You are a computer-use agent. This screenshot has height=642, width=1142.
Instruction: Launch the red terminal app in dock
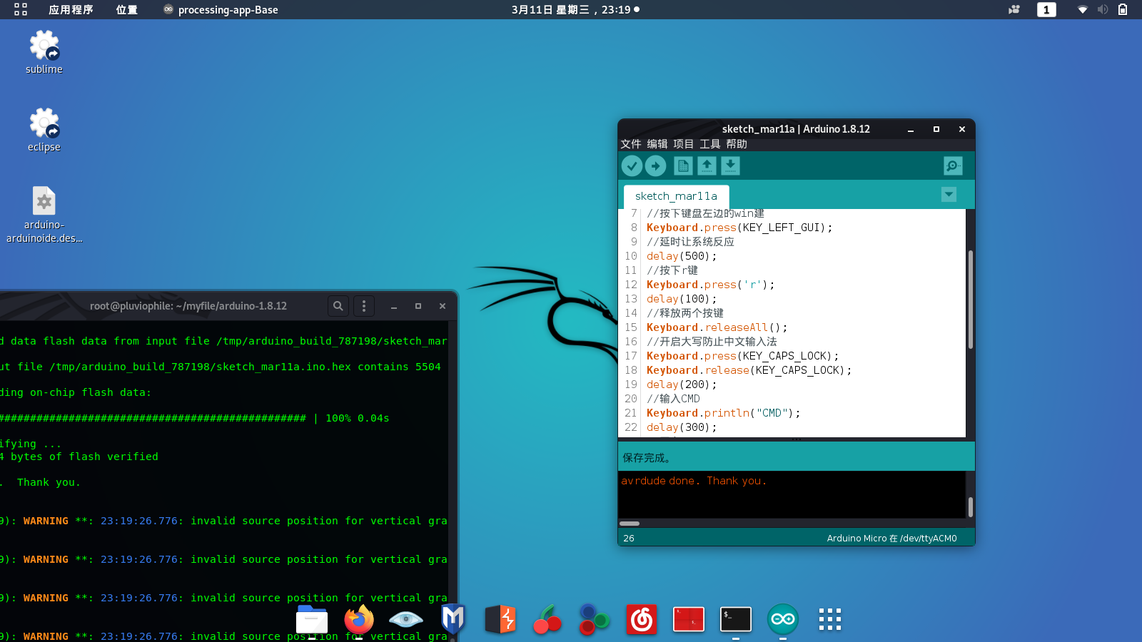point(689,619)
